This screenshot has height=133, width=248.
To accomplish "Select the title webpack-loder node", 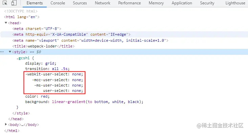I will [x=44, y=46].
